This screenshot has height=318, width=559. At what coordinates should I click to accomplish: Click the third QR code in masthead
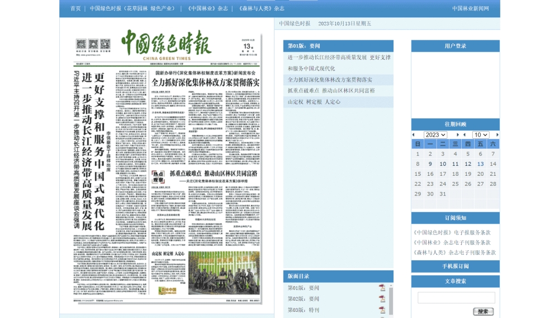coord(105,44)
